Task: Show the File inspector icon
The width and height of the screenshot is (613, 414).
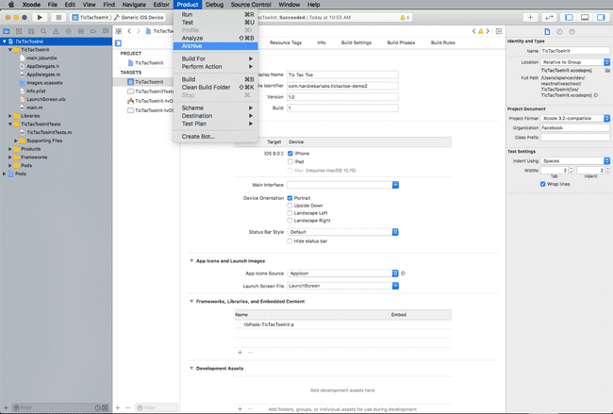Action: 547,32
